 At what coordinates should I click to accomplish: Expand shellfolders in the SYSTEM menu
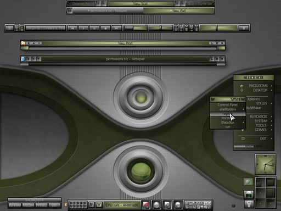[228, 109]
